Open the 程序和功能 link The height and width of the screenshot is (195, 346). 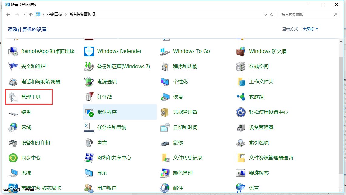185,67
